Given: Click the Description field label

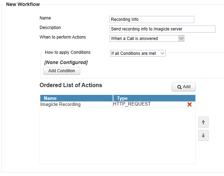Looking at the screenshot, I should tap(50, 28).
